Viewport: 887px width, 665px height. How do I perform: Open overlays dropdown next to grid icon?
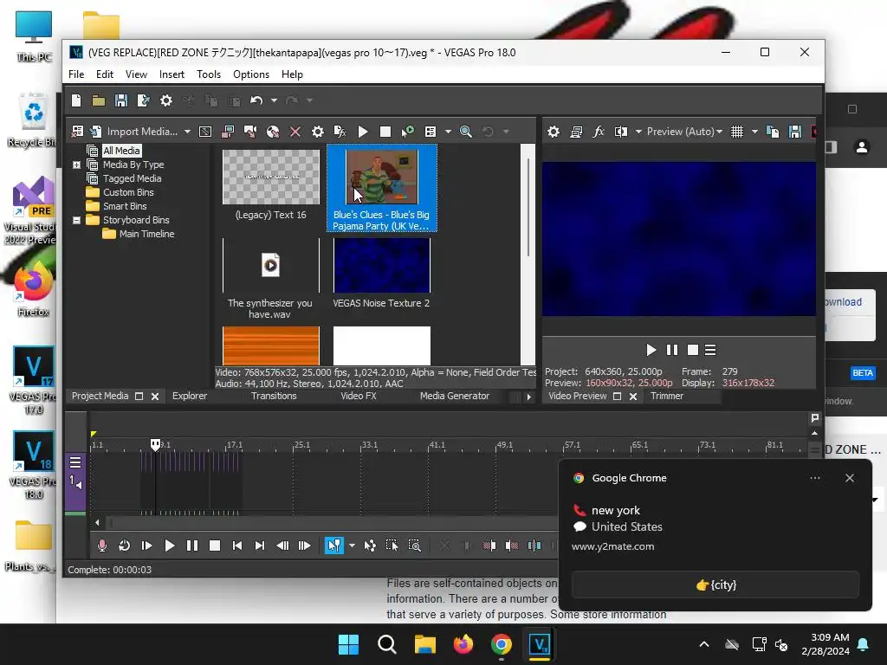pyautogui.click(x=754, y=132)
